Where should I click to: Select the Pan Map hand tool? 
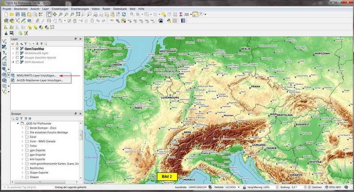49,14
